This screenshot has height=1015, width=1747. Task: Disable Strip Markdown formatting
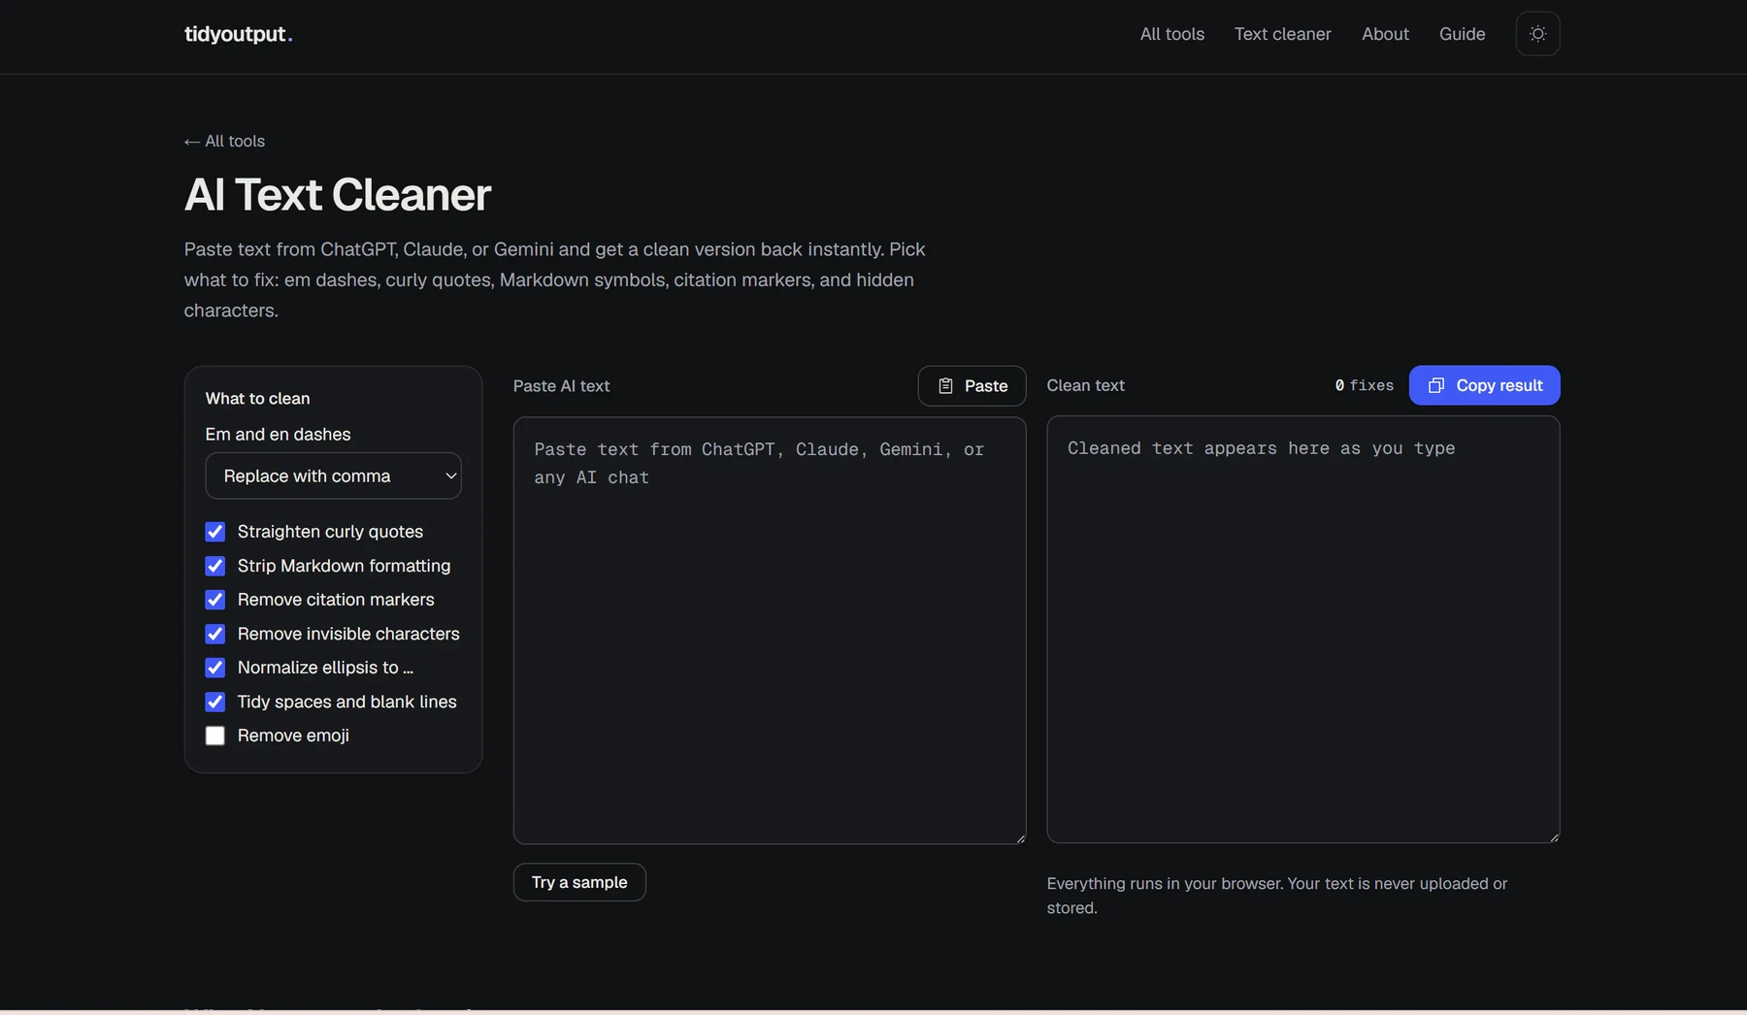click(215, 566)
